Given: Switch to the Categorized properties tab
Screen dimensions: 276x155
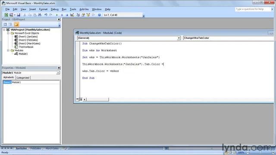Looking at the screenshot, I should [x=23, y=77].
